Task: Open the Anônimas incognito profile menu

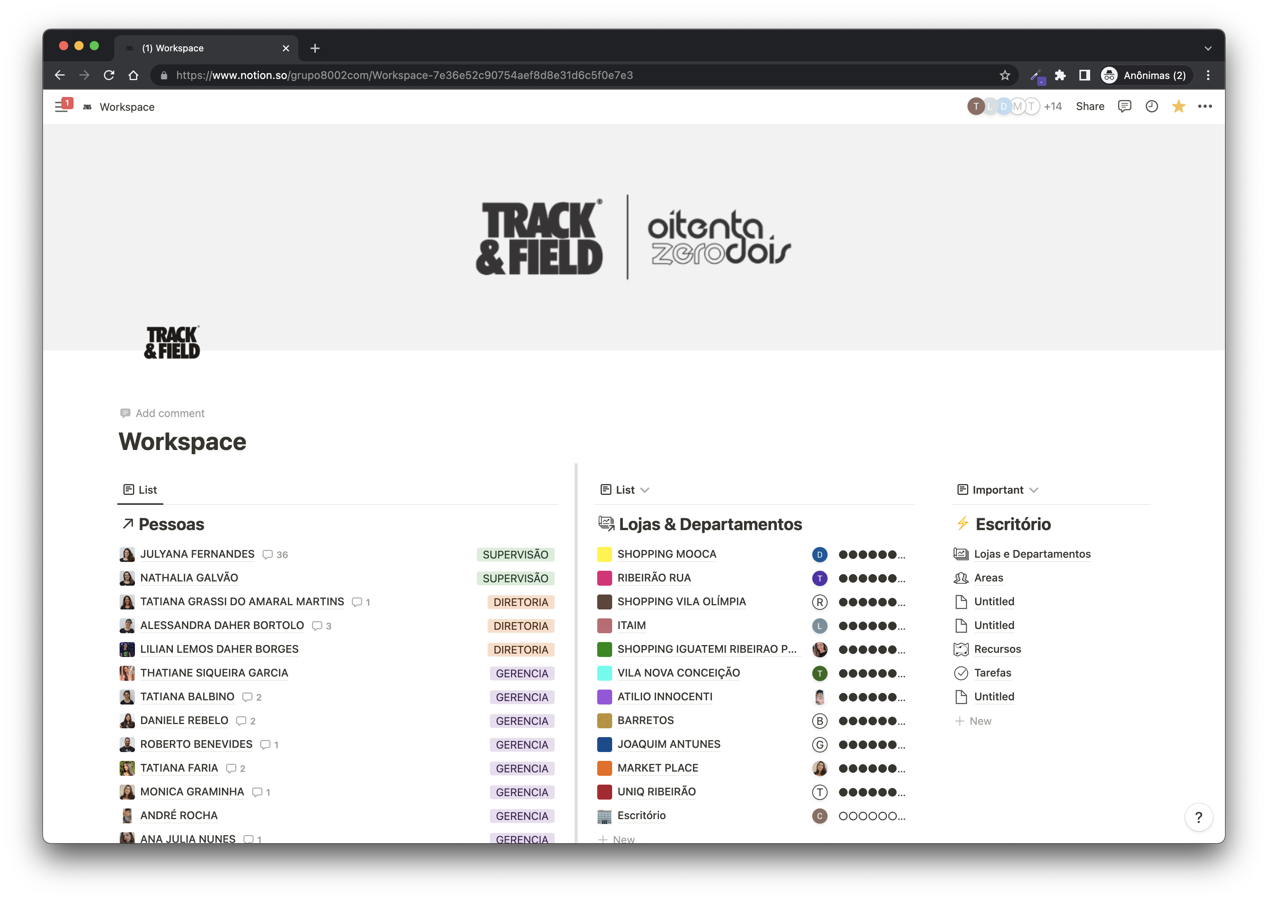Action: point(1146,76)
